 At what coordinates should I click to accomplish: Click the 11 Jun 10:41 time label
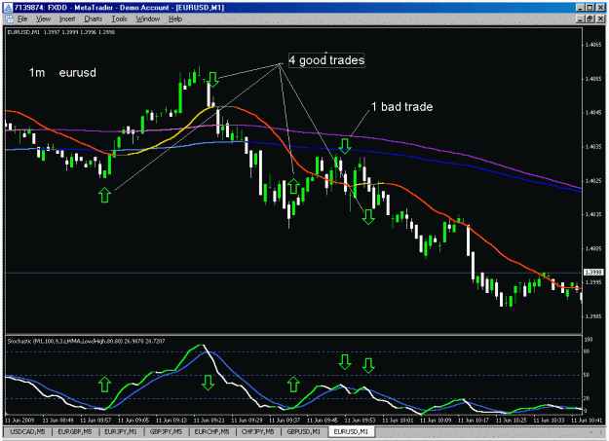tap(587, 420)
